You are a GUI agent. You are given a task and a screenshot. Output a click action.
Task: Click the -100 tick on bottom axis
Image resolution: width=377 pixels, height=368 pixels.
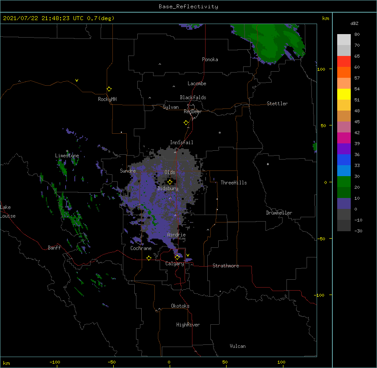pos(55,362)
